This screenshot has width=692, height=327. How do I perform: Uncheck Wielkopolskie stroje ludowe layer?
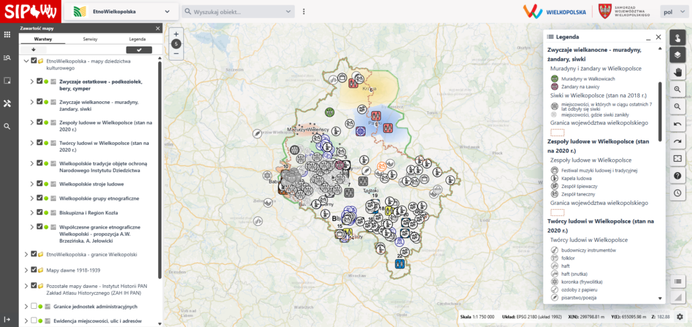[x=40, y=183]
